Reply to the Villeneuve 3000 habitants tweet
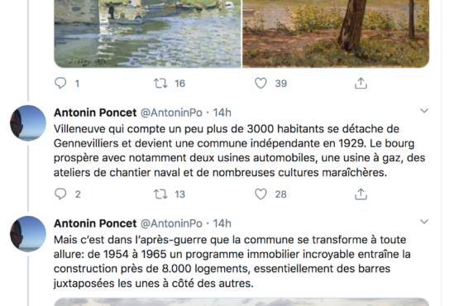Image resolution: width=459 pixels, height=306 pixels. (60, 194)
